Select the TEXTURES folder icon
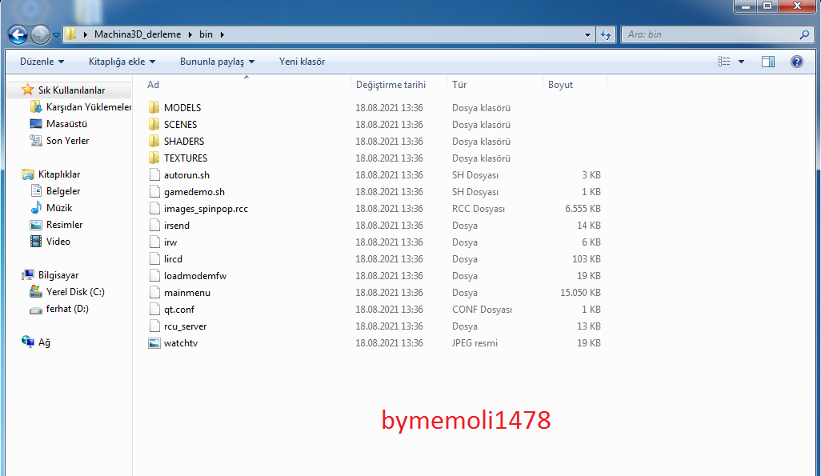Viewport: 821px width, 476px height. click(x=154, y=158)
